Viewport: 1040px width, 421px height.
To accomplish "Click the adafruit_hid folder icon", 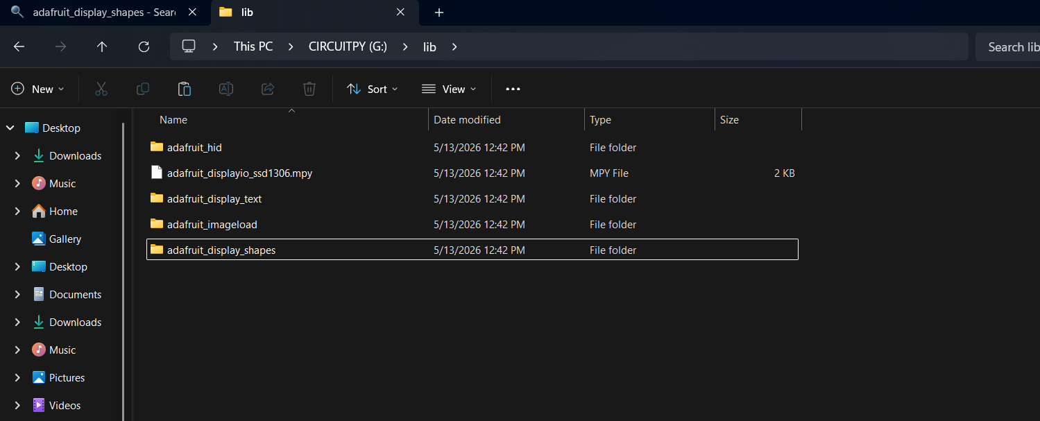I will pos(157,147).
